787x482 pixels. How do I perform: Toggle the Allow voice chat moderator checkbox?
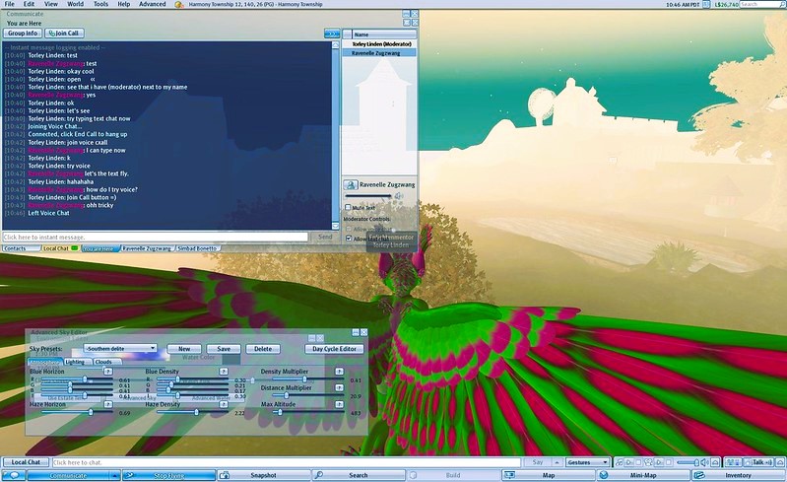(349, 229)
